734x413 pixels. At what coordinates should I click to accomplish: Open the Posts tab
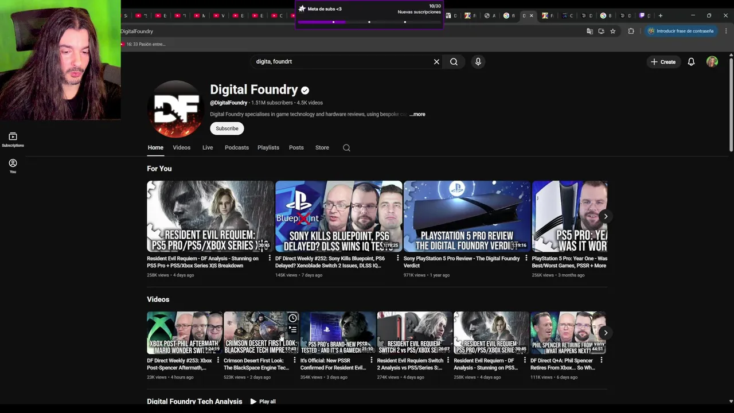click(296, 147)
